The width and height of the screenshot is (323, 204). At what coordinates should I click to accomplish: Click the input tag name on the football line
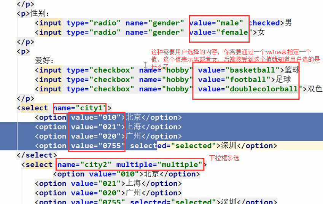(x=50, y=80)
